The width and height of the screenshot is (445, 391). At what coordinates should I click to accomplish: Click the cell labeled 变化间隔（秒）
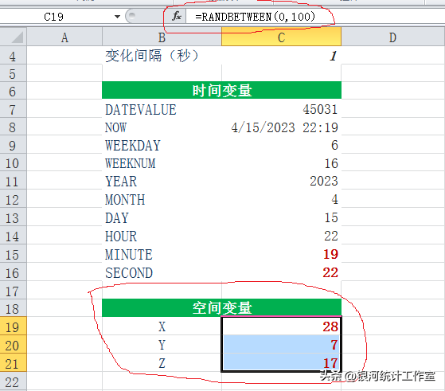click(x=162, y=56)
